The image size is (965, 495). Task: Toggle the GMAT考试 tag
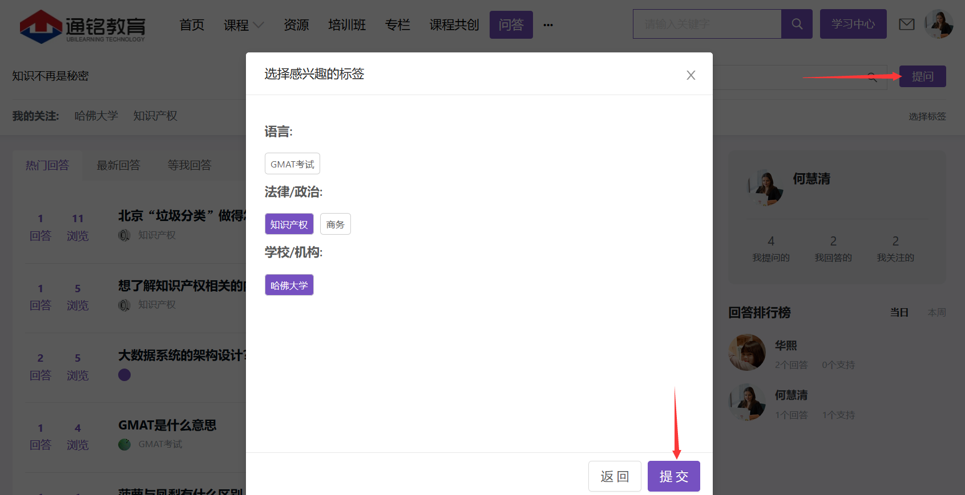coord(292,164)
